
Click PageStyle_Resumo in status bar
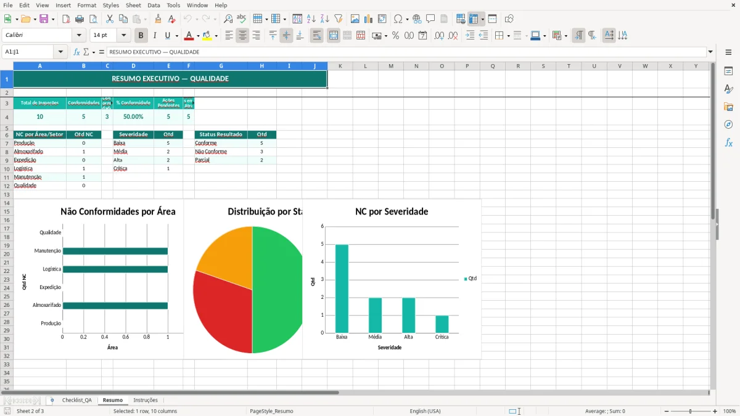click(x=271, y=411)
